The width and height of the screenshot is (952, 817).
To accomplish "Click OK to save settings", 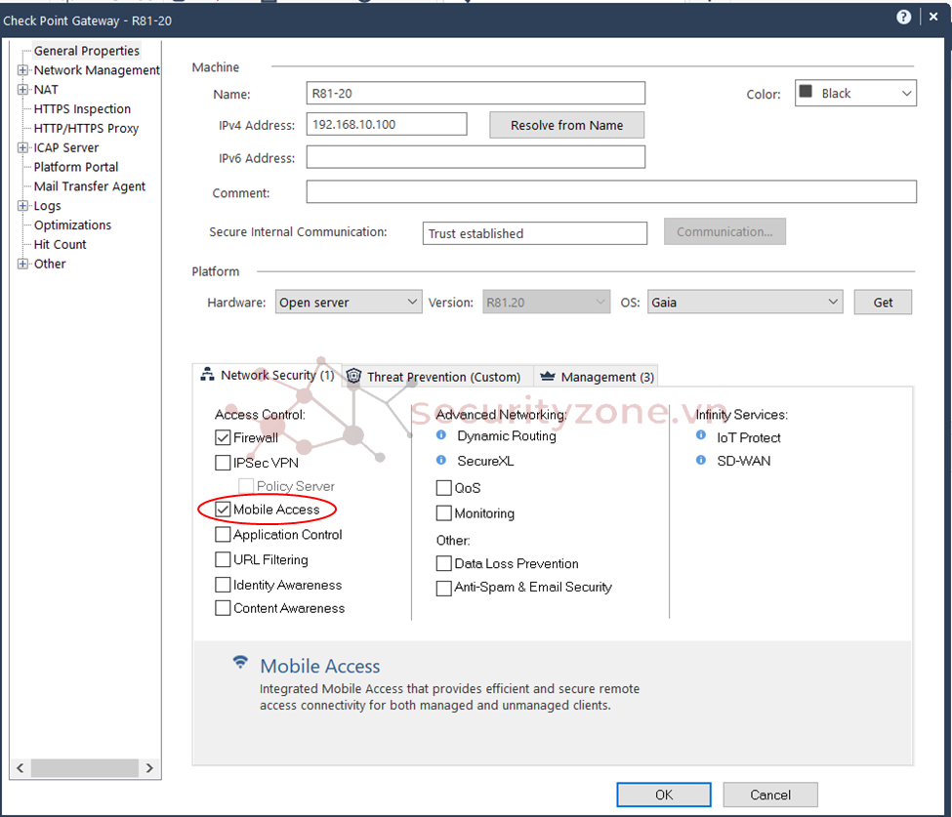I will click(664, 795).
